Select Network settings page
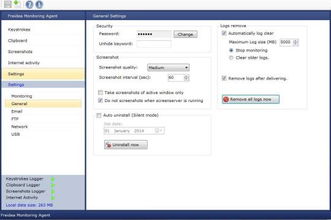 43,127
